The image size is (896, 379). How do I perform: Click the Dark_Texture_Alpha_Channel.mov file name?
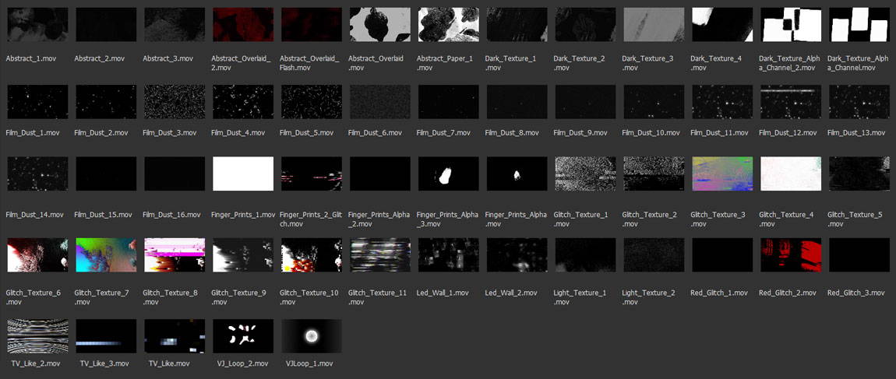pyautogui.click(x=858, y=63)
